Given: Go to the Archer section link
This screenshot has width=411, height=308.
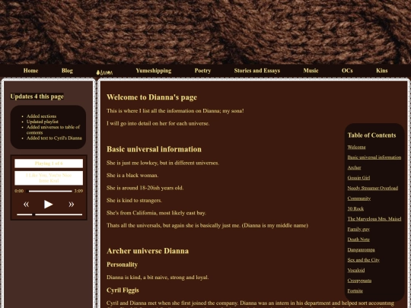Looking at the screenshot, I should 354,167.
